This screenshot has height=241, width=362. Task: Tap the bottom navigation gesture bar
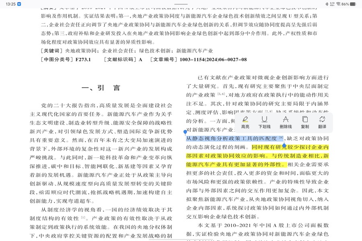click(x=181, y=239)
